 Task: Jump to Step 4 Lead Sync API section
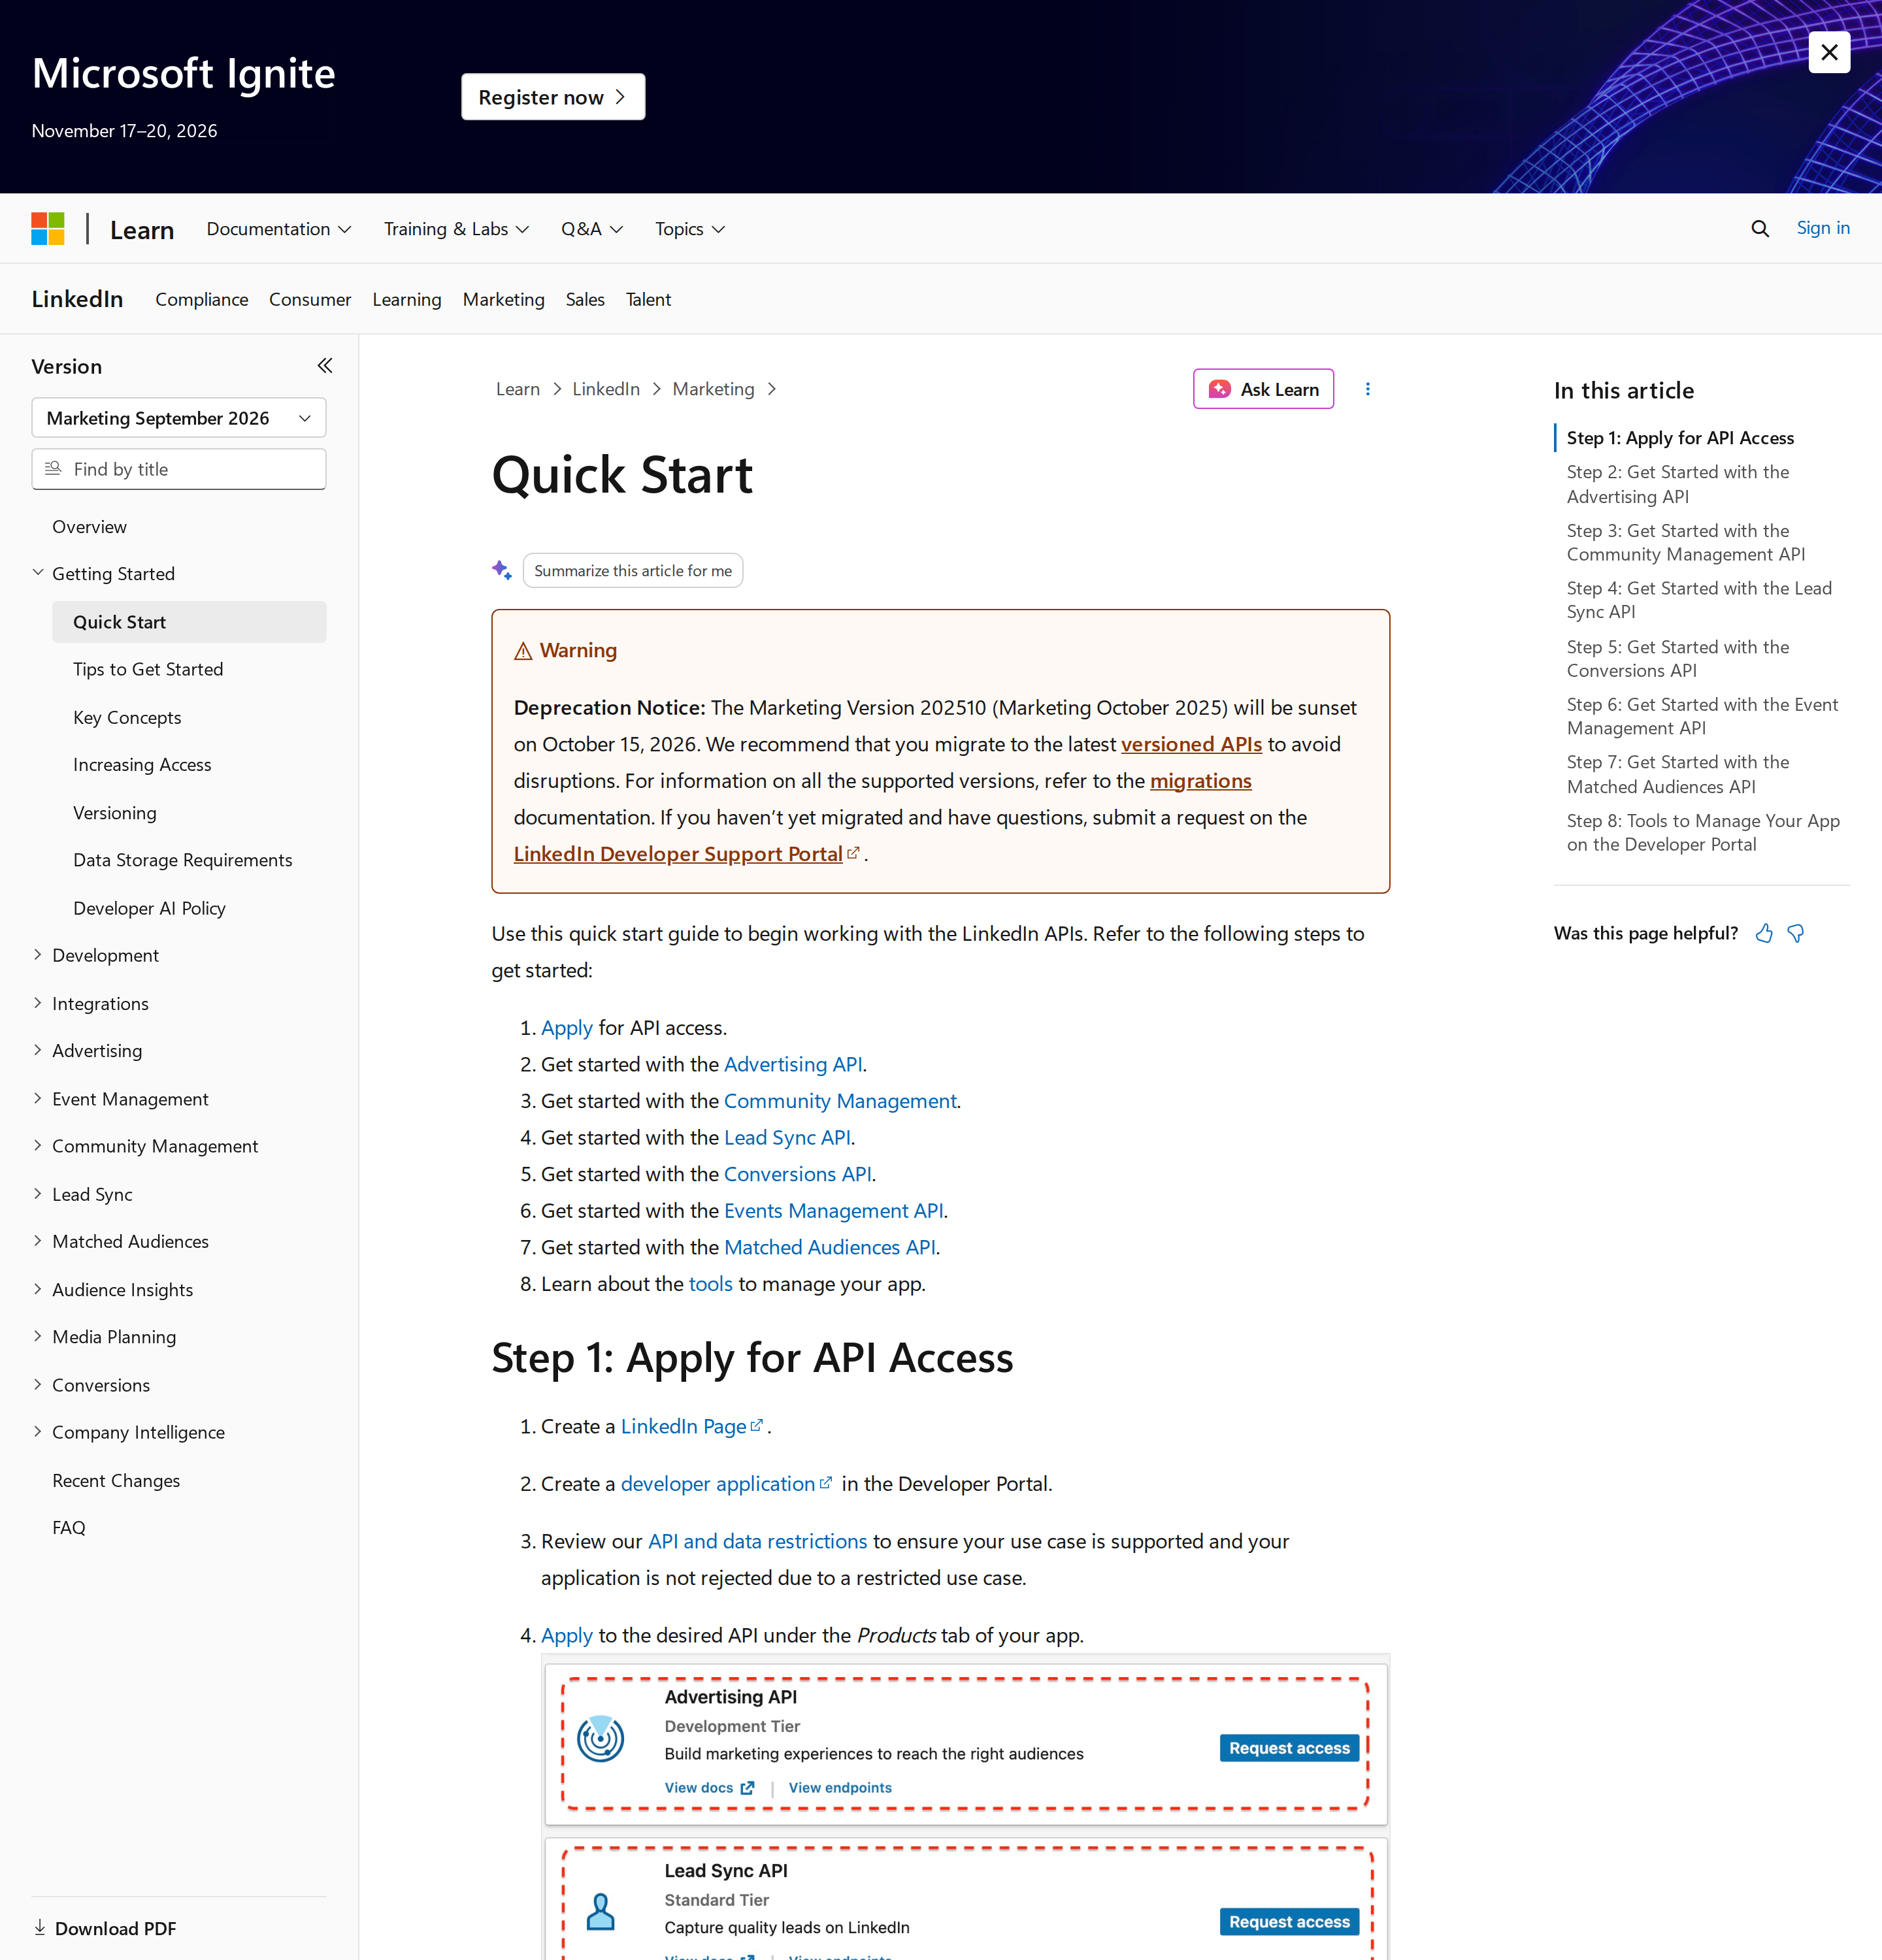point(1698,600)
